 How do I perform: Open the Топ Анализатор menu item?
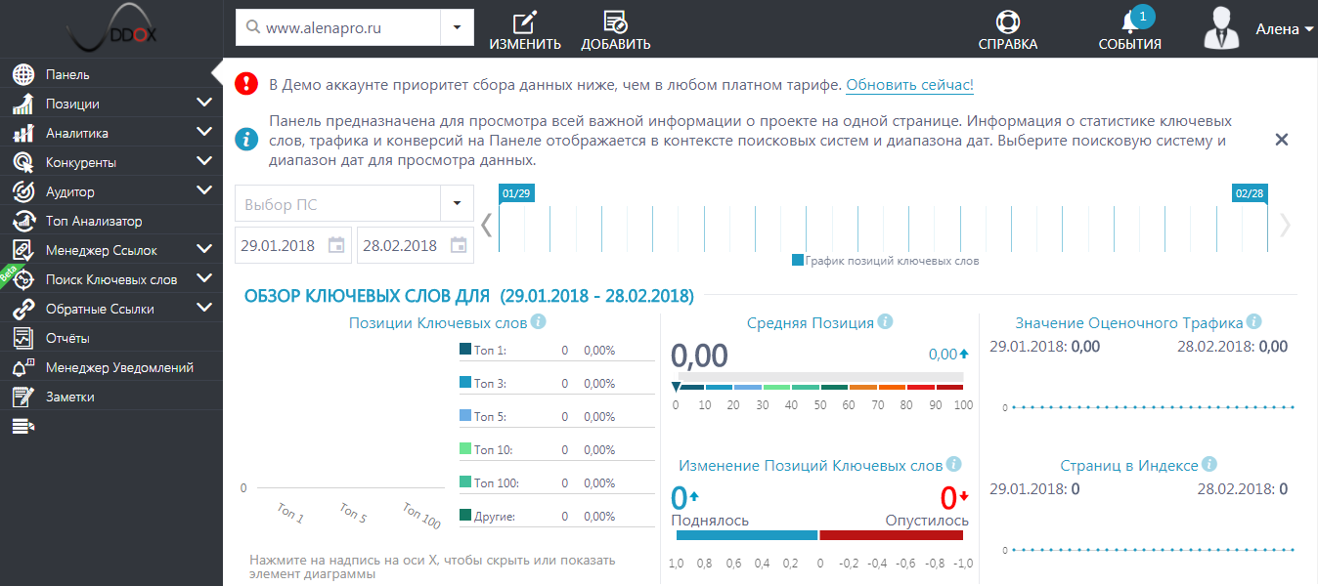[x=93, y=221]
